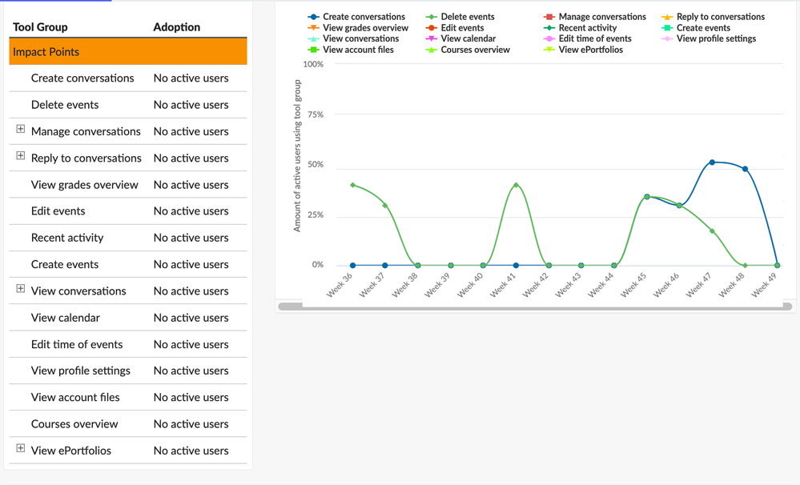Toggle Recent activity legend entry
The height and width of the screenshot is (485, 800).
pyautogui.click(x=581, y=28)
